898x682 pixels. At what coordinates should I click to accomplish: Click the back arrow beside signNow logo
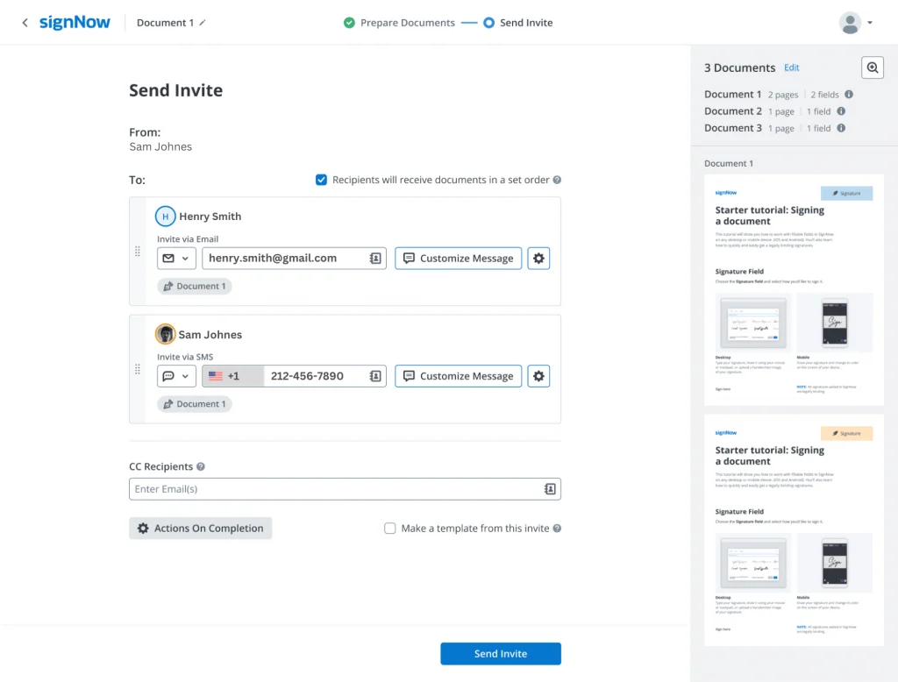coord(25,23)
